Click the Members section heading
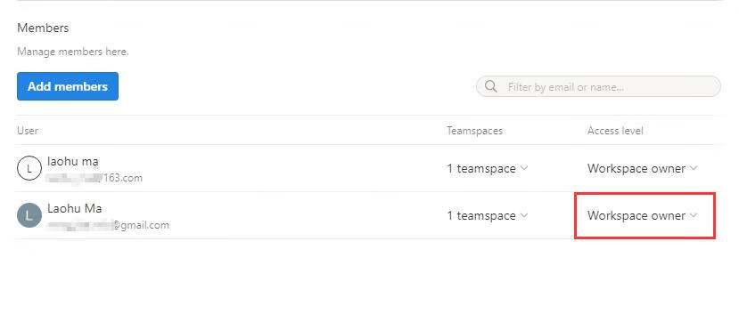 coord(43,28)
